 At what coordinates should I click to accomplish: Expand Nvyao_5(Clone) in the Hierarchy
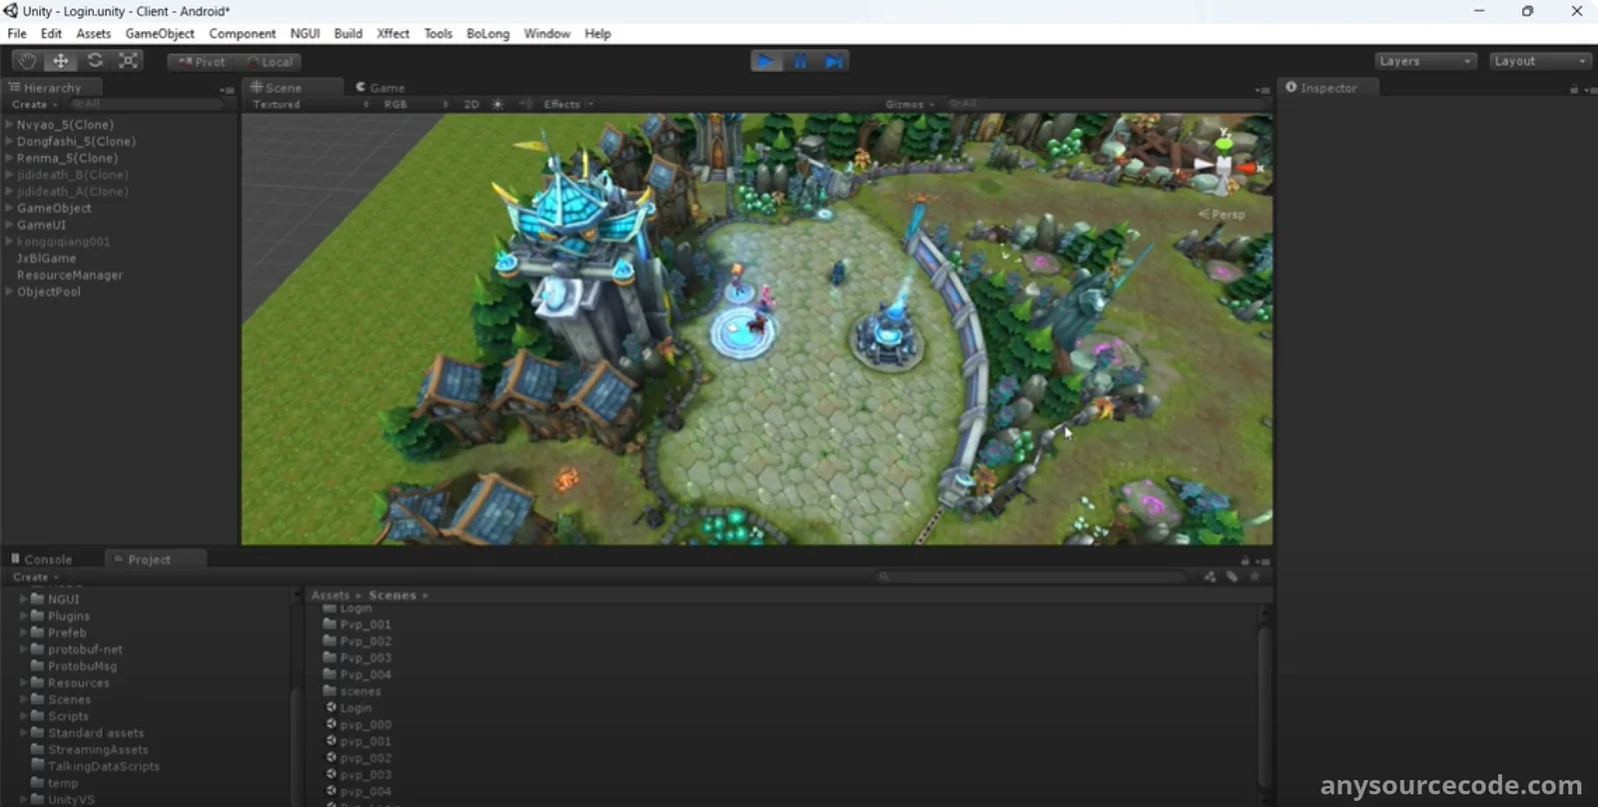pos(9,125)
